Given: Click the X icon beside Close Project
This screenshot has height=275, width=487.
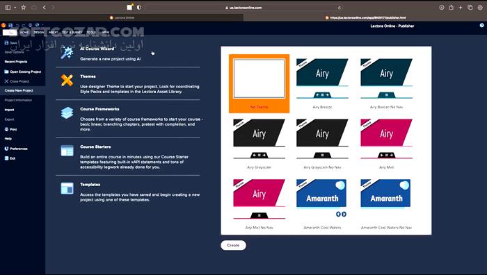Looking at the screenshot, I should coord(6,81).
